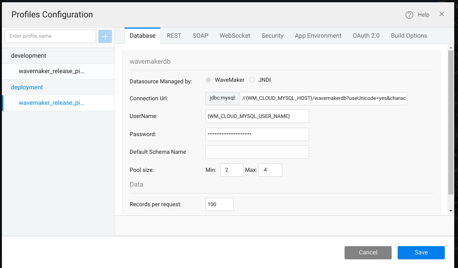
Task: Select the JNDI radio button
Action: (252, 80)
